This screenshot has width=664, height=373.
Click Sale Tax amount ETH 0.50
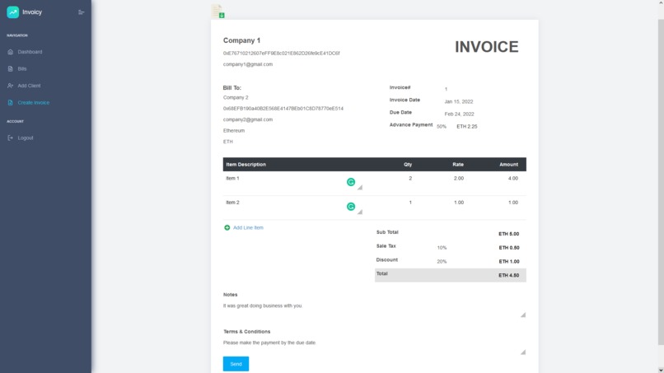[508, 248]
